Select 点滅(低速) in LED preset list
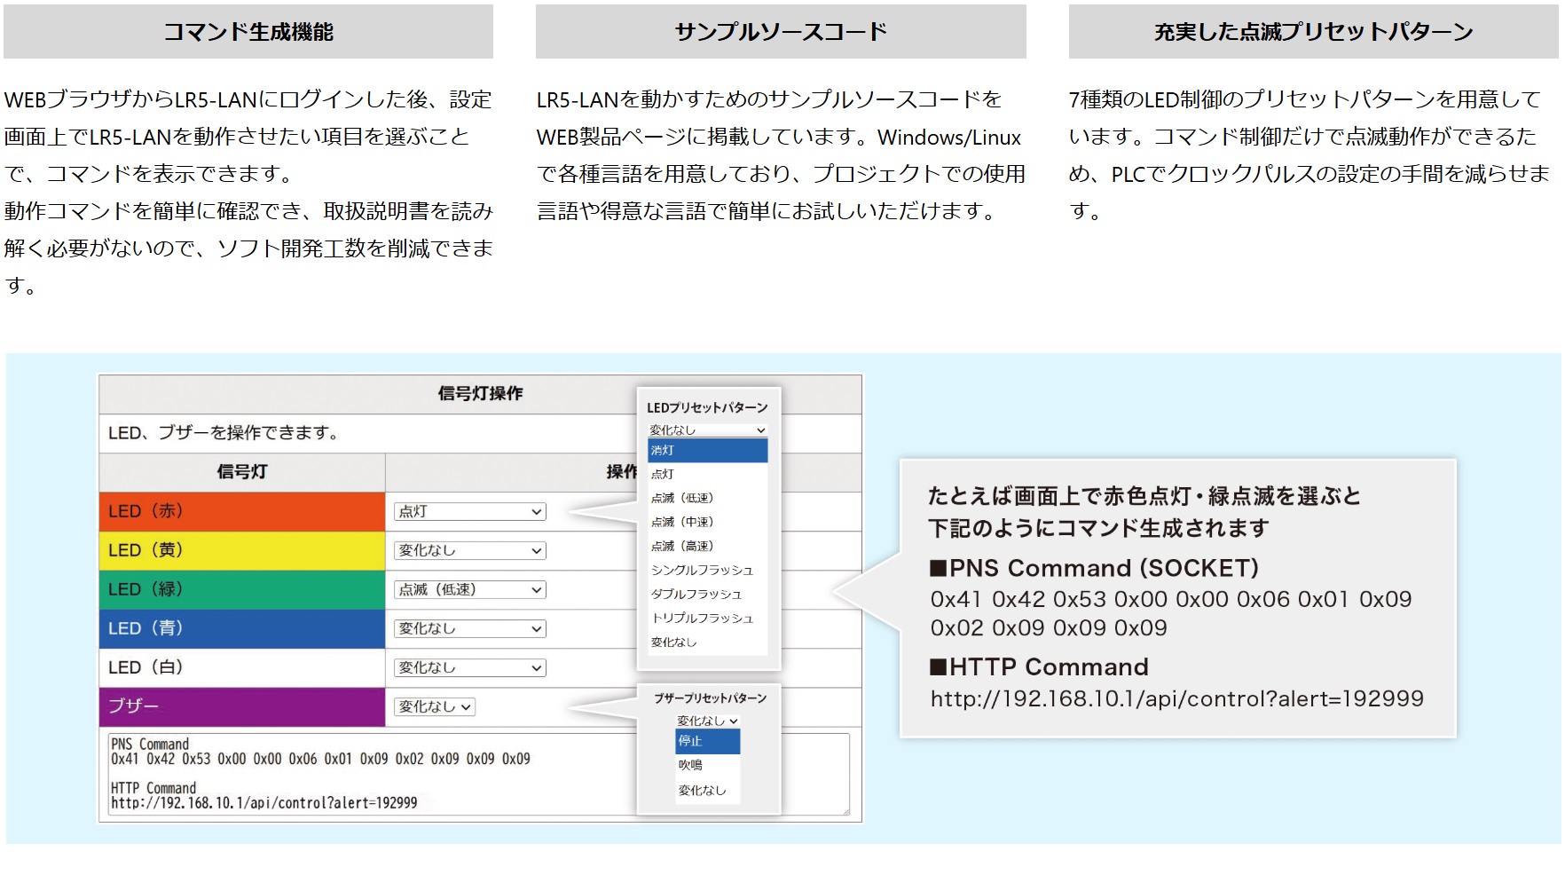The width and height of the screenshot is (1565, 875). click(x=707, y=499)
